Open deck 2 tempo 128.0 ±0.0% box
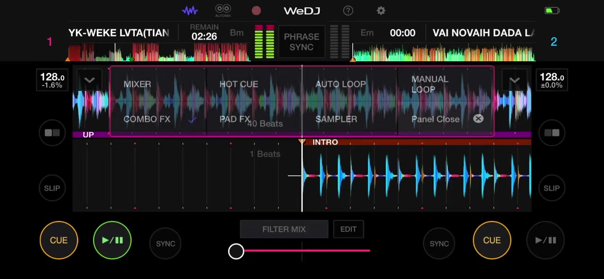Viewport: 604px width, 279px height. pos(552,80)
